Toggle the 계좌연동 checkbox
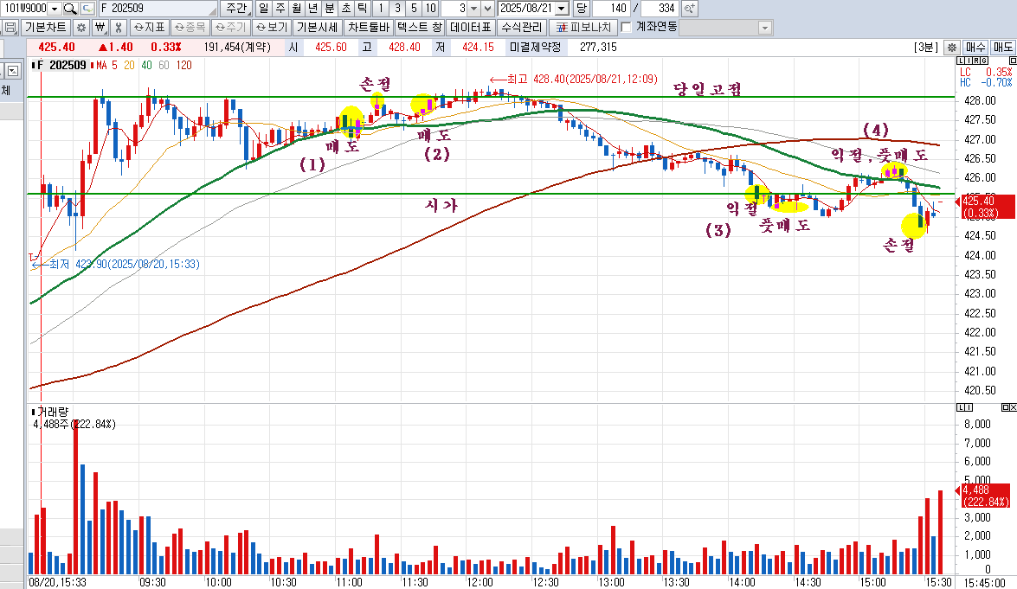1017x589 pixels. pyautogui.click(x=627, y=27)
